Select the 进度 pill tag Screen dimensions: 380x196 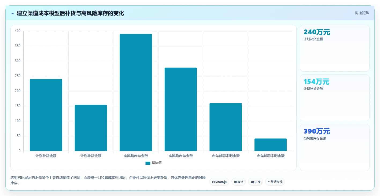click(x=256, y=182)
